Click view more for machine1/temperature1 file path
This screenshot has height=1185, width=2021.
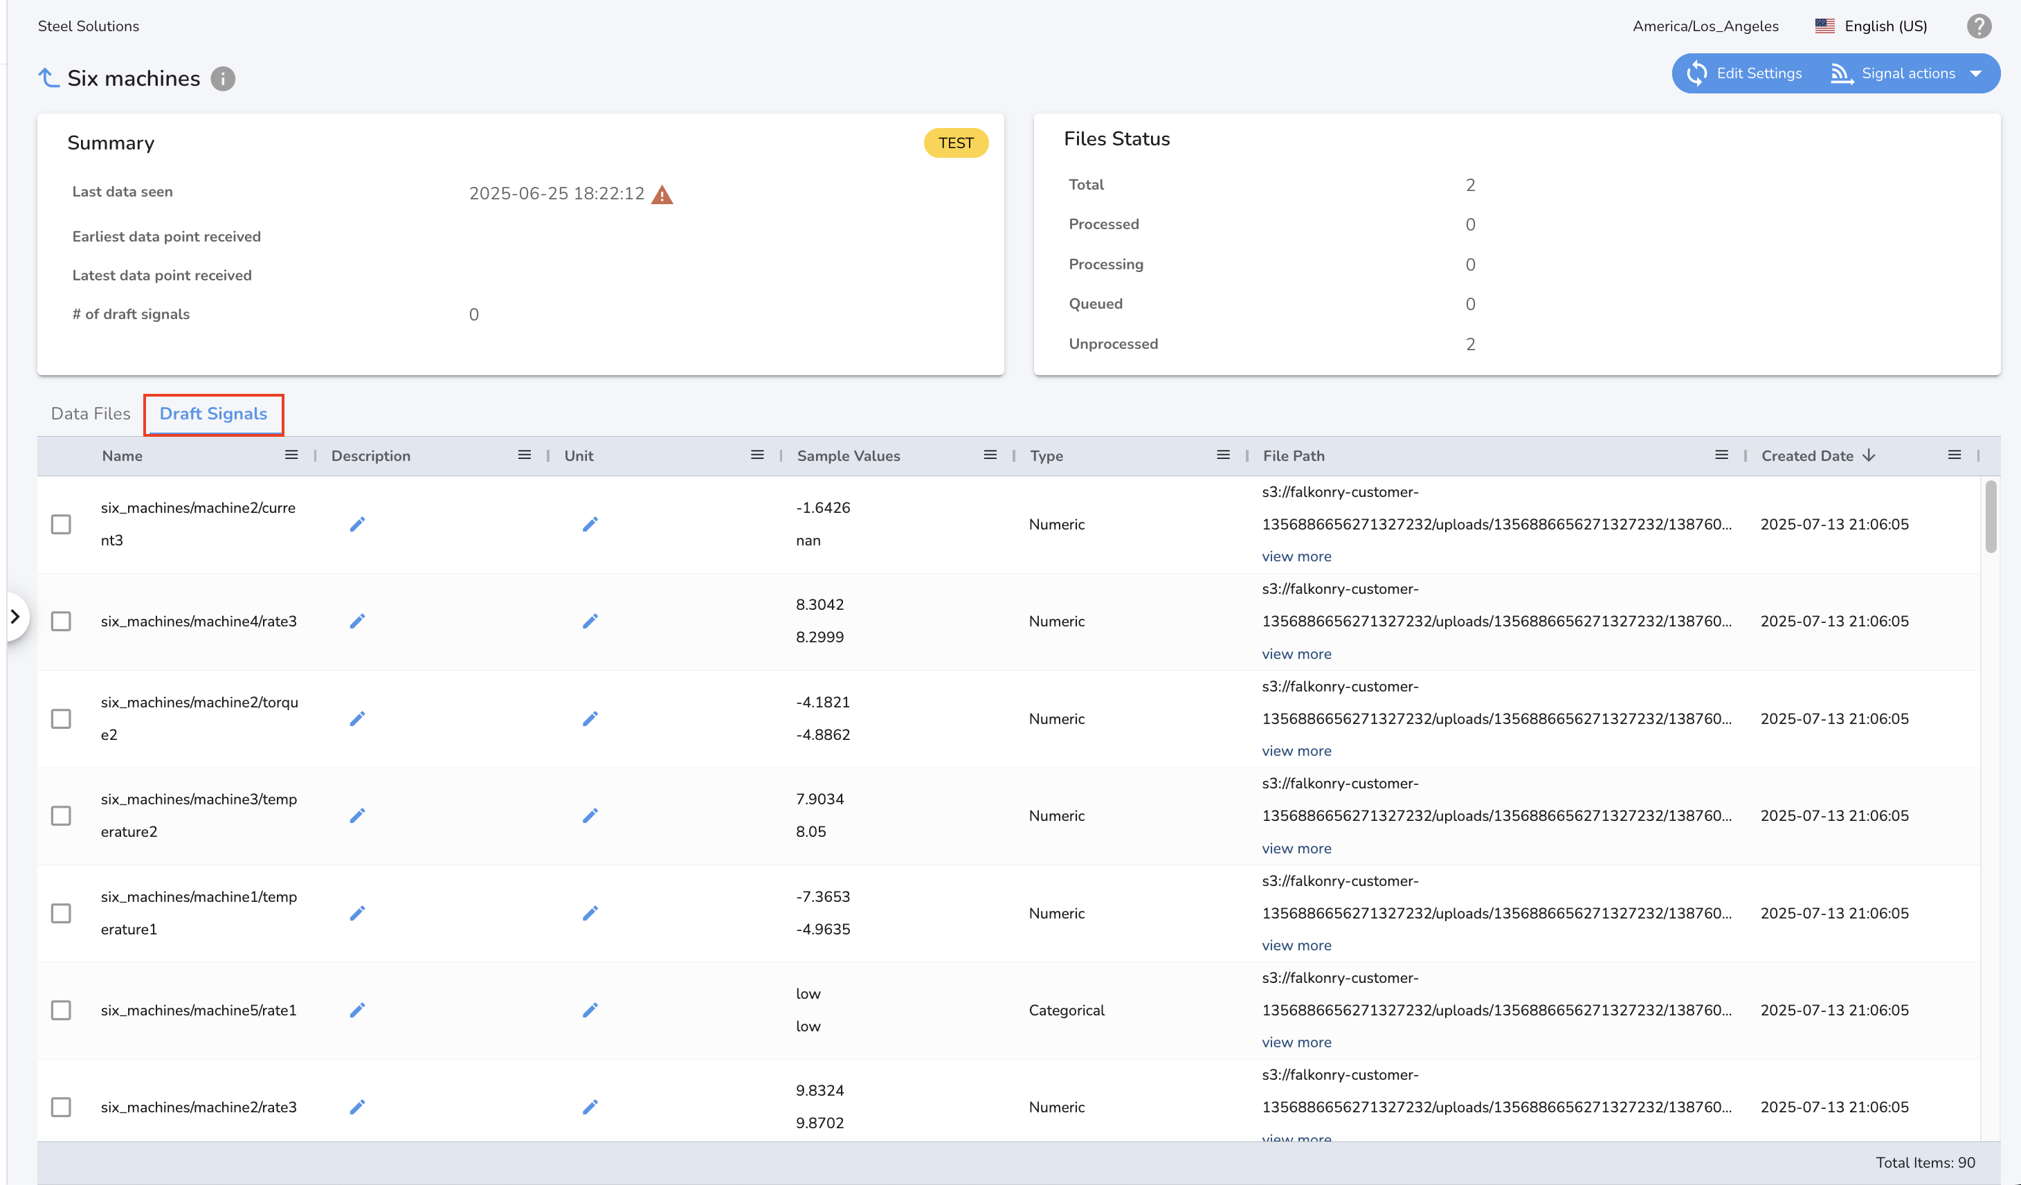click(x=1296, y=945)
